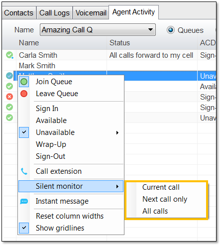Open the Call Logs tab

(54, 13)
